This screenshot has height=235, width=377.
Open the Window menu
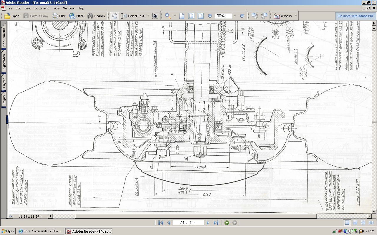click(69, 8)
